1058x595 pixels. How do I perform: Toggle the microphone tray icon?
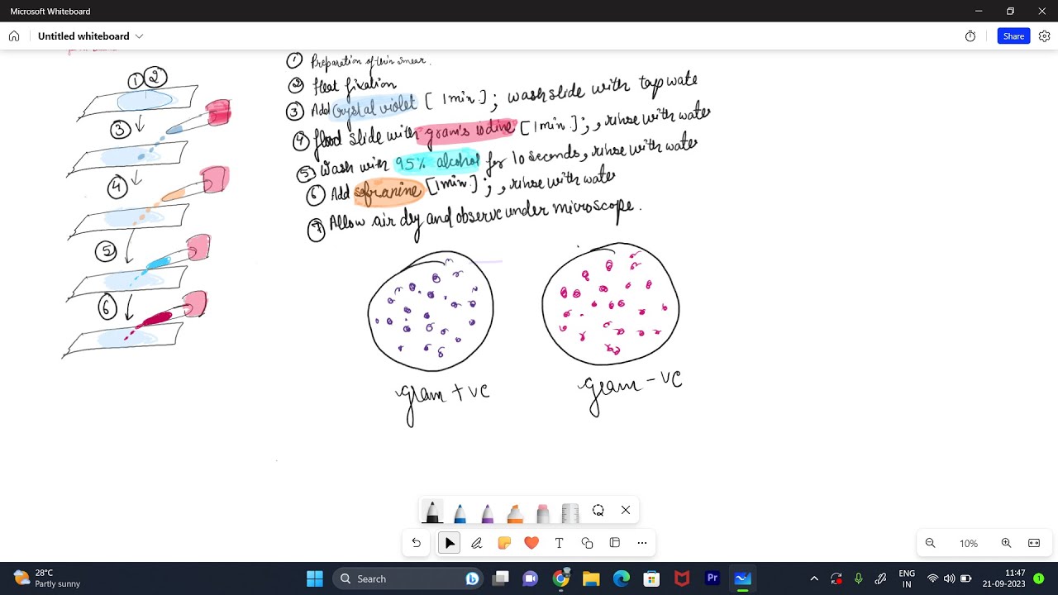859,578
